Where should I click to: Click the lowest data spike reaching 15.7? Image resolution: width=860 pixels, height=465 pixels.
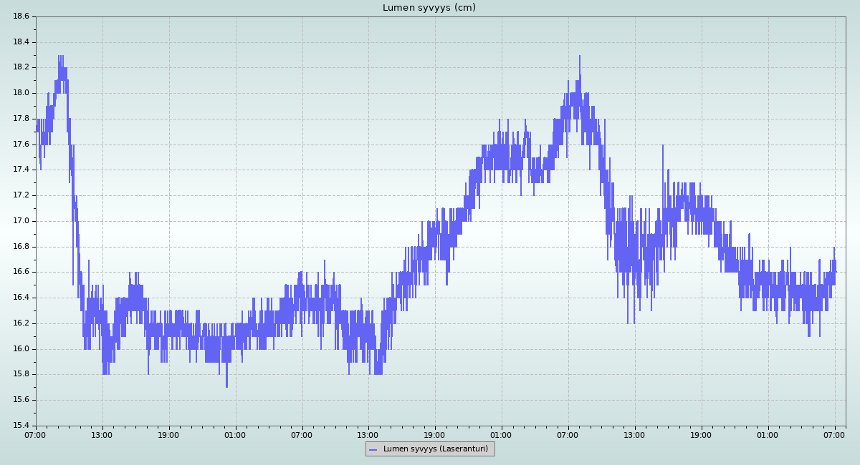tap(226, 385)
